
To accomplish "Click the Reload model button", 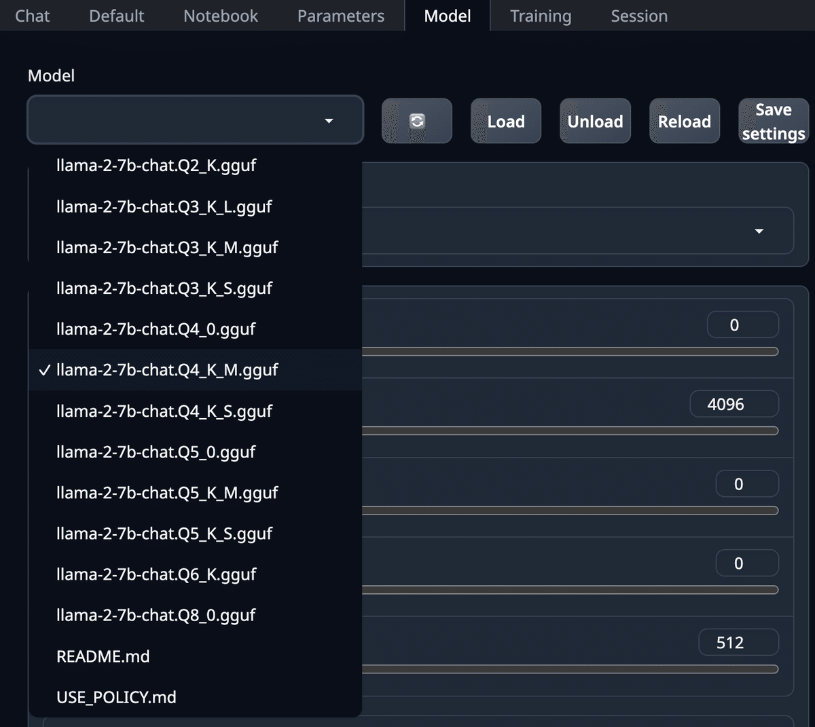I will 684,121.
